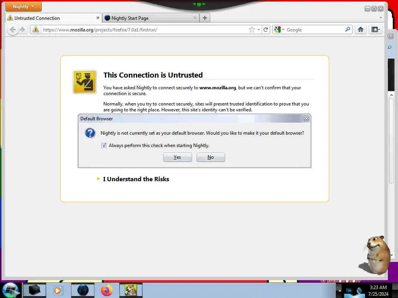Open the media player taskbar icon
The image size is (398, 298).
point(58,290)
